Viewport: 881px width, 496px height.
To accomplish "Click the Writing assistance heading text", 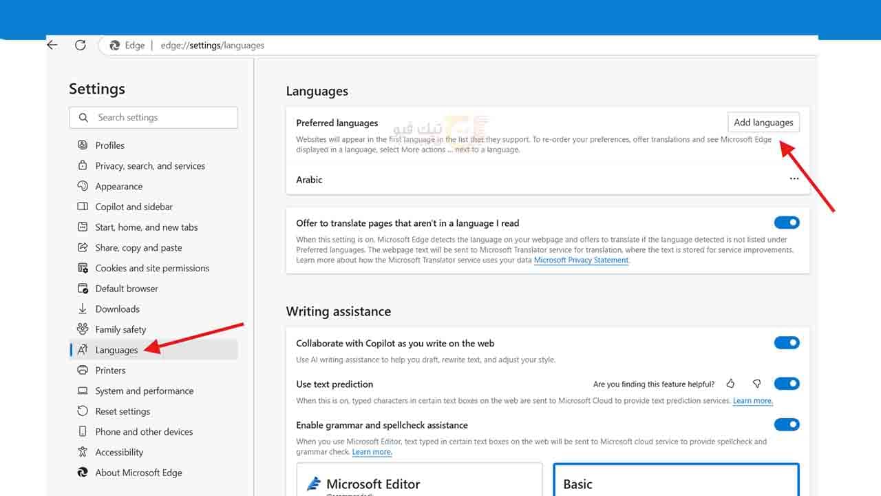I will (x=339, y=311).
